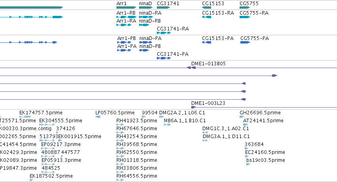Select the CG5755 gene glyph bar
The width and height of the screenshot is (337, 182).
click(245, 8)
